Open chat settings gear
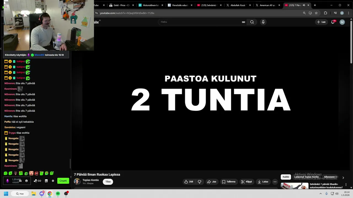The height and width of the screenshot is (198, 353). pos(53,181)
